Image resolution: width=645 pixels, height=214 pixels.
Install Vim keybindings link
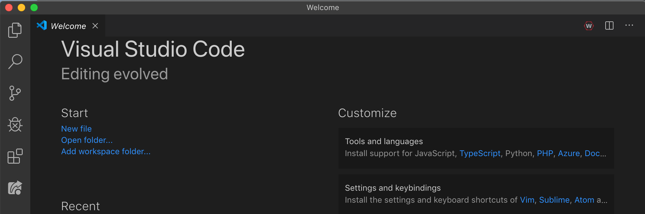tap(527, 200)
